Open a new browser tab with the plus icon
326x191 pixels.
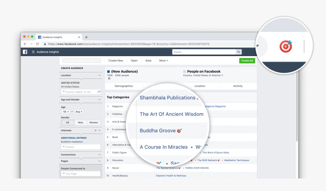pyautogui.click(x=86, y=37)
